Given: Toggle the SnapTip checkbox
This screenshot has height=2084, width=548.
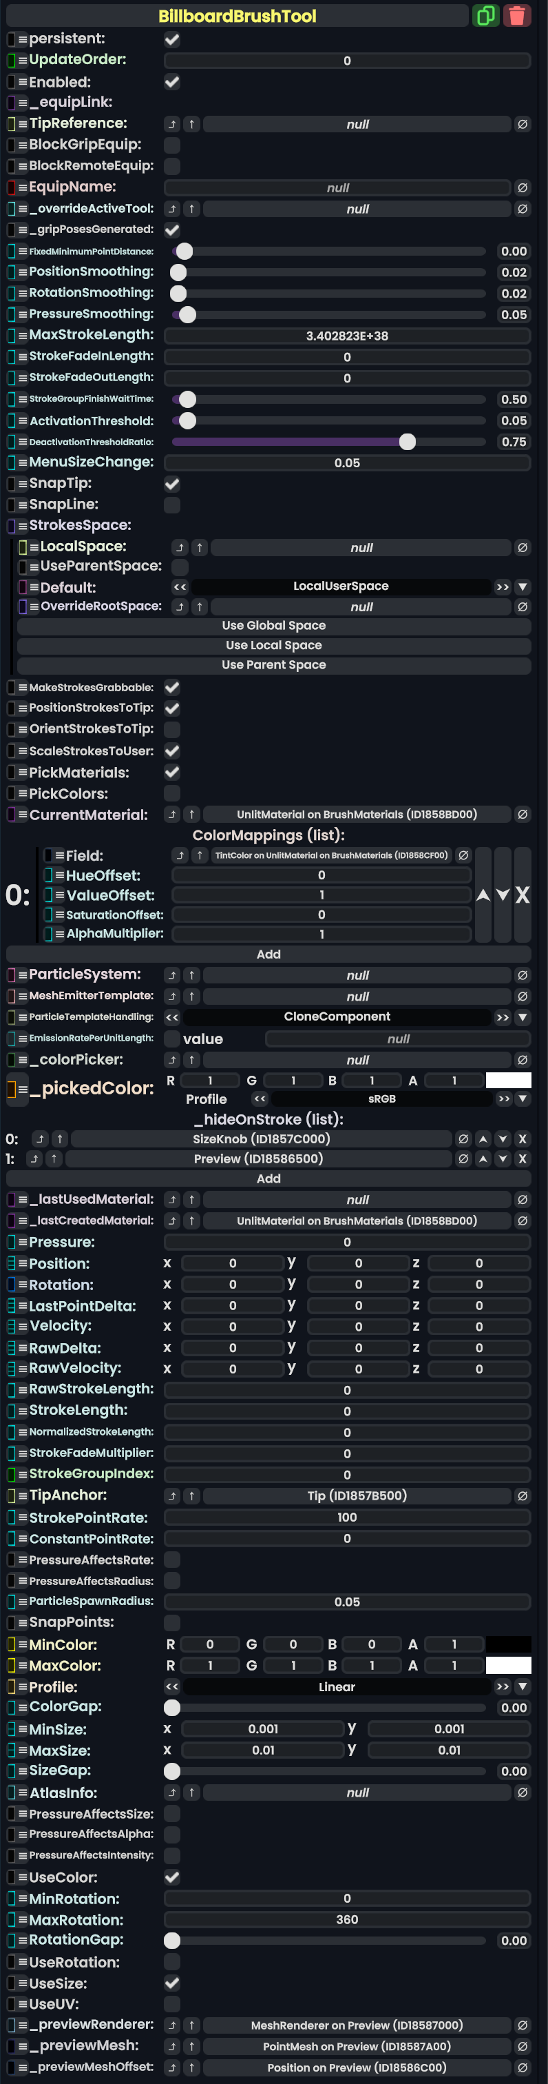Looking at the screenshot, I should (172, 484).
